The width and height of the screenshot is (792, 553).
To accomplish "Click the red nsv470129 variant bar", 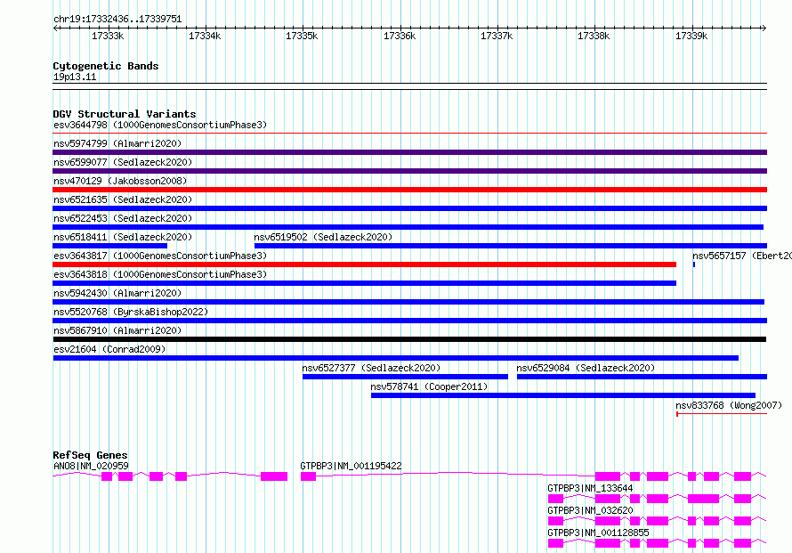I will click(x=409, y=190).
